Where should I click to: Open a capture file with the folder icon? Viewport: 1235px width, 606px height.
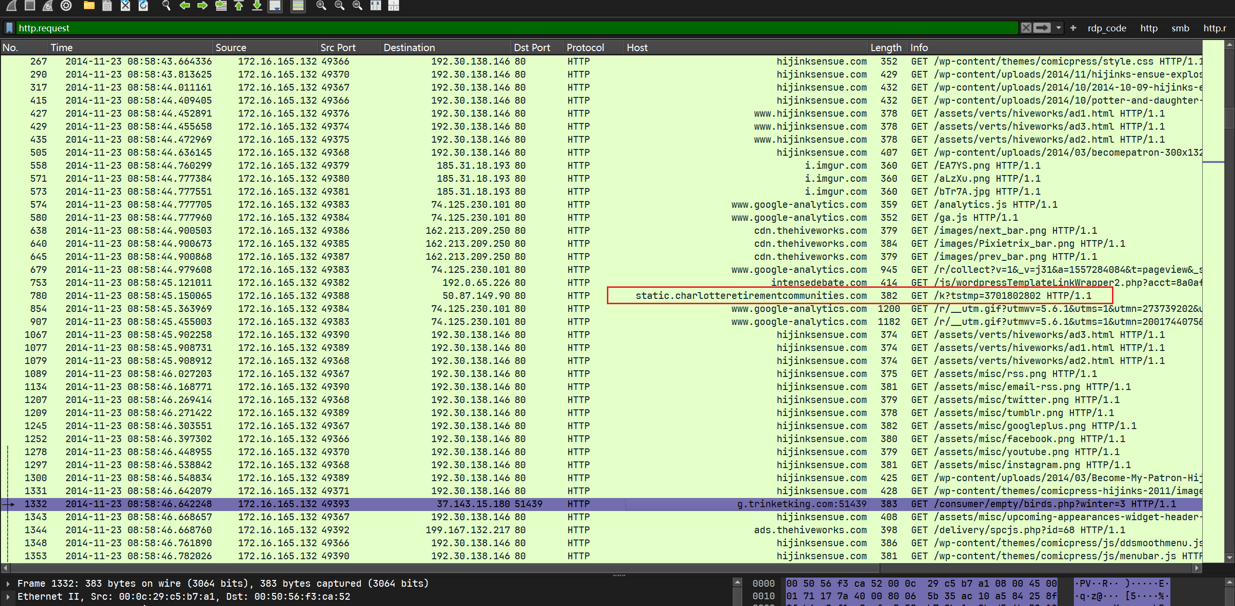pyautogui.click(x=89, y=5)
